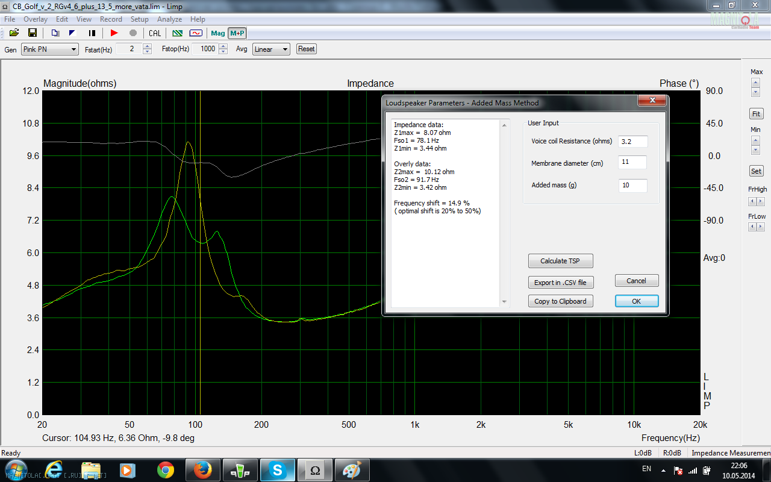This screenshot has height=482, width=771.
Task: Expand the Avg Linear dropdown
Action: (x=271, y=49)
